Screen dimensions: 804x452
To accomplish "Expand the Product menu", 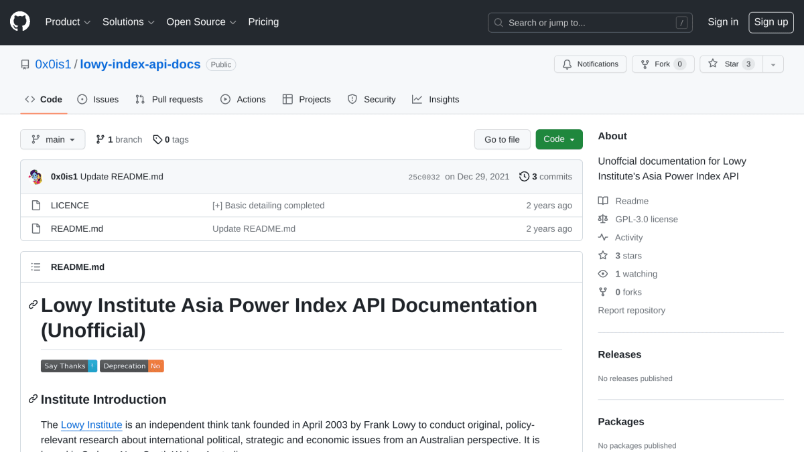I will pyautogui.click(x=68, y=22).
